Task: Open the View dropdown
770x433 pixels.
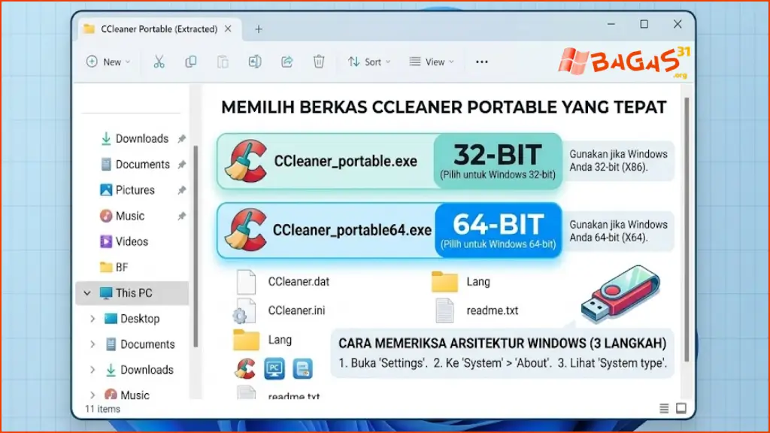Action: pos(432,62)
